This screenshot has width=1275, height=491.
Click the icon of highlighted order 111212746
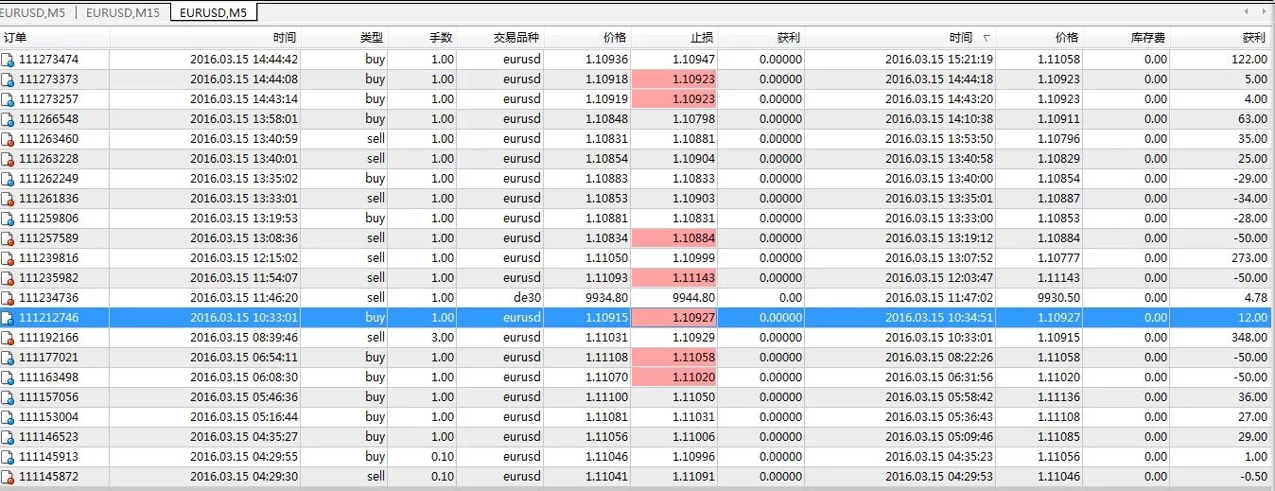(x=9, y=318)
